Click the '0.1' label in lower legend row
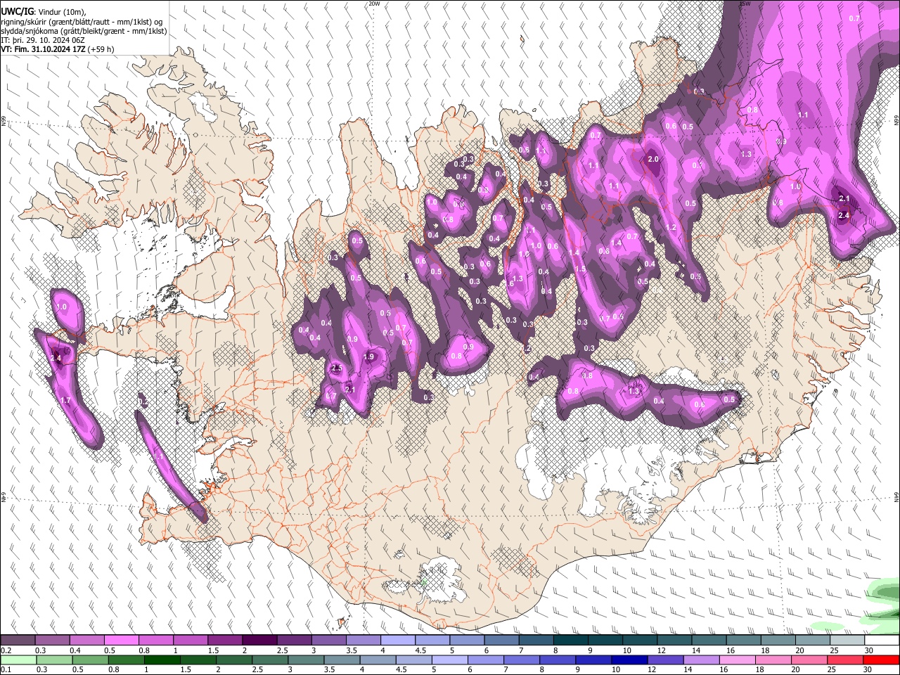Image resolution: width=900 pixels, height=675 pixels. tap(6, 670)
